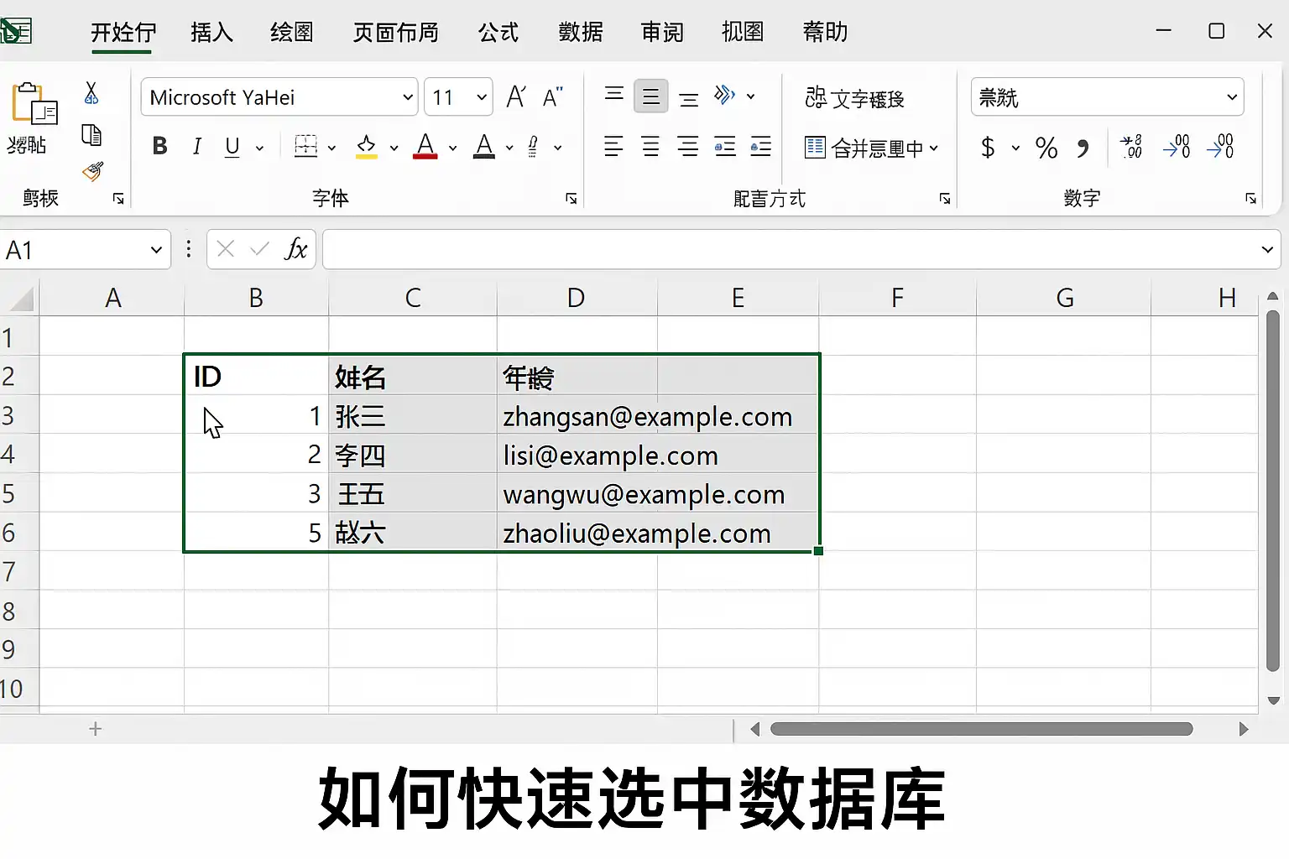Click the comma style icon
1289x859 pixels.
coord(1083,148)
